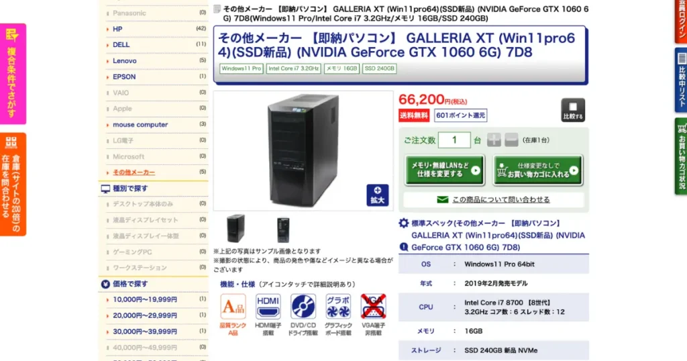Filter by DELL manufacturer
The height and width of the screenshot is (361, 687).
(x=121, y=45)
